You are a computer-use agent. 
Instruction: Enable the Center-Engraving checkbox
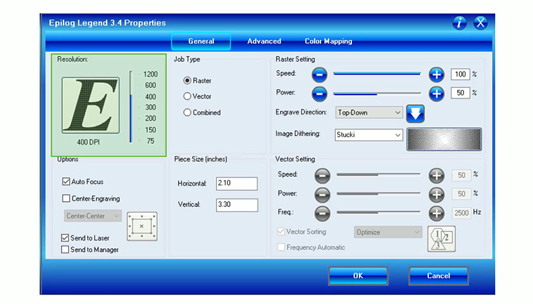(66, 199)
